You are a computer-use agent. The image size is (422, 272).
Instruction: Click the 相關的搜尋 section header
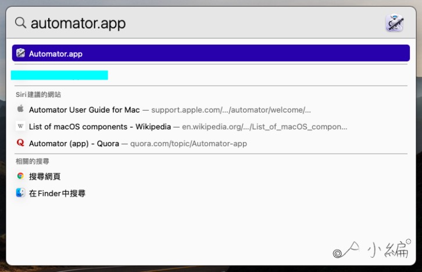[x=33, y=161]
